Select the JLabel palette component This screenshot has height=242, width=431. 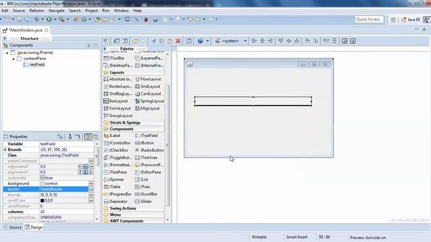coord(112,136)
